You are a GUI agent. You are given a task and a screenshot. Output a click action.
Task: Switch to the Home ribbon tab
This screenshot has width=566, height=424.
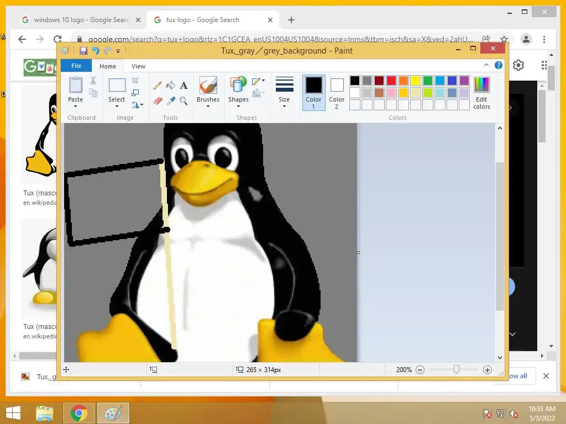(108, 66)
